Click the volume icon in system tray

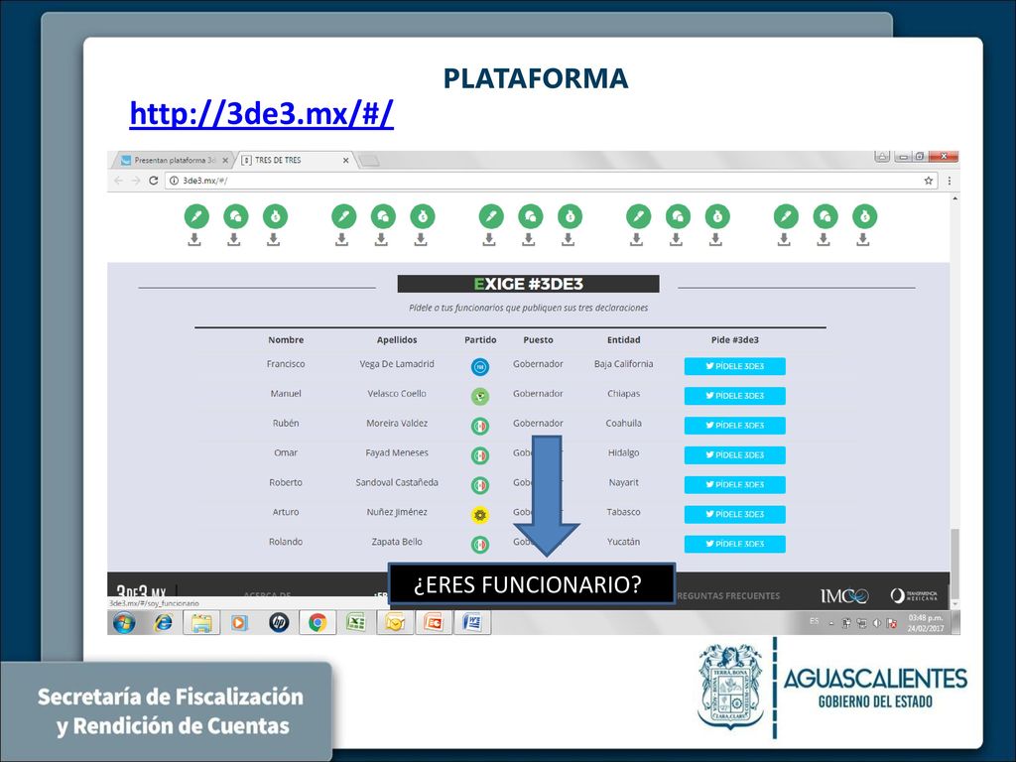coord(877,623)
